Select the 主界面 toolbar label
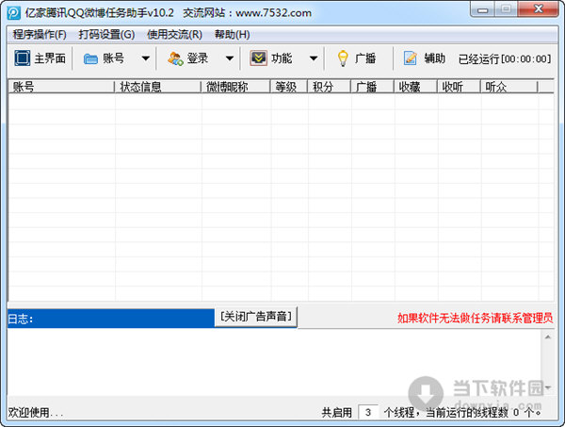565x427 pixels. pyautogui.click(x=50, y=58)
